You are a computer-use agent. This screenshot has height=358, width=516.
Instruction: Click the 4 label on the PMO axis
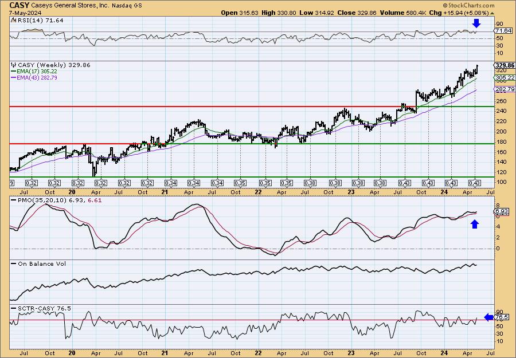coord(498,226)
